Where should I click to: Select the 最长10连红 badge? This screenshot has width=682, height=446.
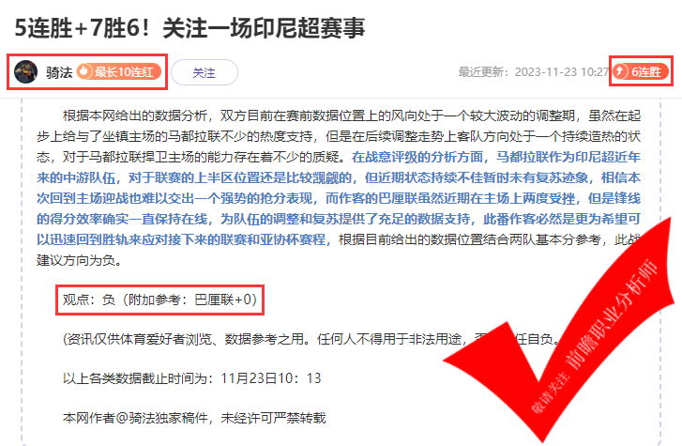pos(119,71)
